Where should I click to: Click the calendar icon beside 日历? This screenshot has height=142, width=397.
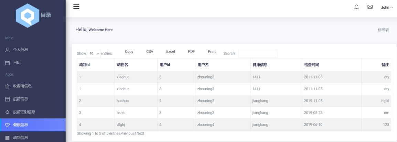click(8, 63)
